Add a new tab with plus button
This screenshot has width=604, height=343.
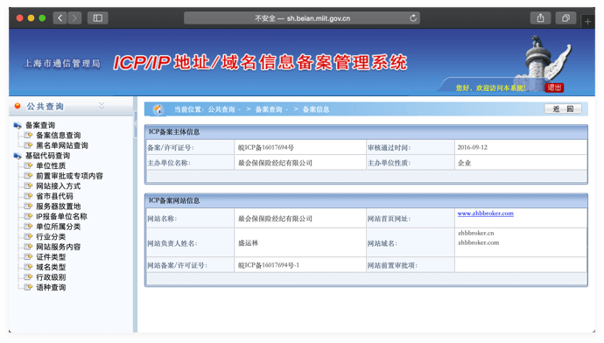coord(587,22)
